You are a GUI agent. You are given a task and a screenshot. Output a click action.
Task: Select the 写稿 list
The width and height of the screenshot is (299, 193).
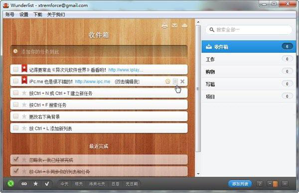pyautogui.click(x=249, y=84)
